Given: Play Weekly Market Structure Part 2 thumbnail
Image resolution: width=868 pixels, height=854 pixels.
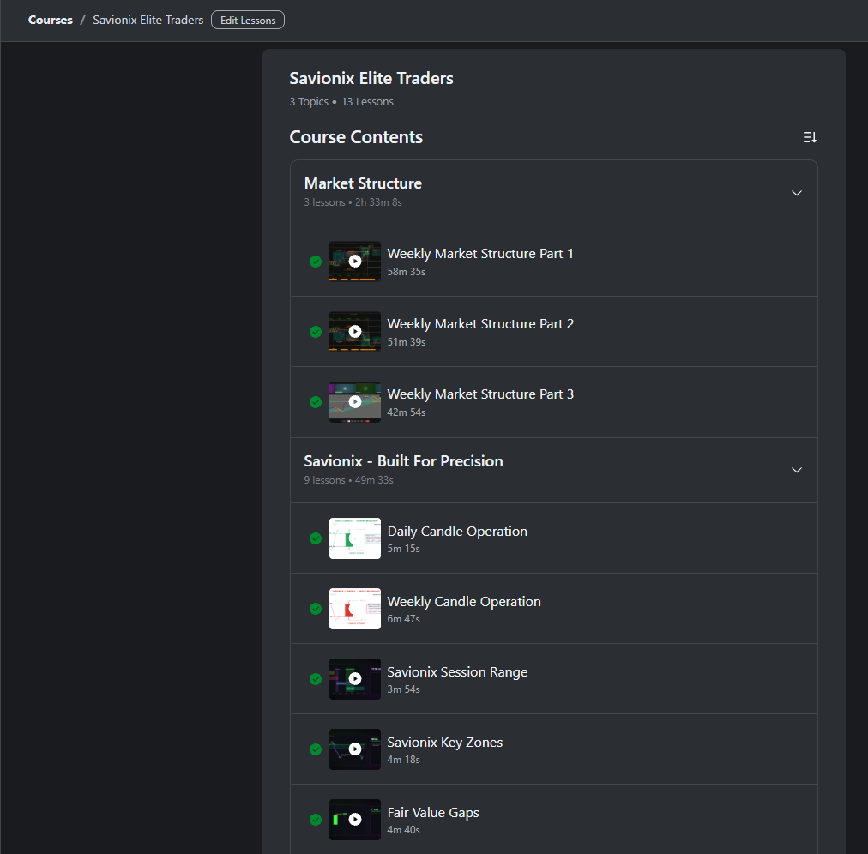Looking at the screenshot, I should pos(355,332).
